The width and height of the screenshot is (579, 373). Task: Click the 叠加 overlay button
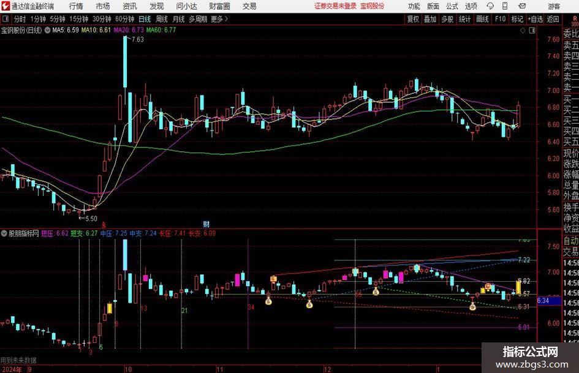(430, 19)
